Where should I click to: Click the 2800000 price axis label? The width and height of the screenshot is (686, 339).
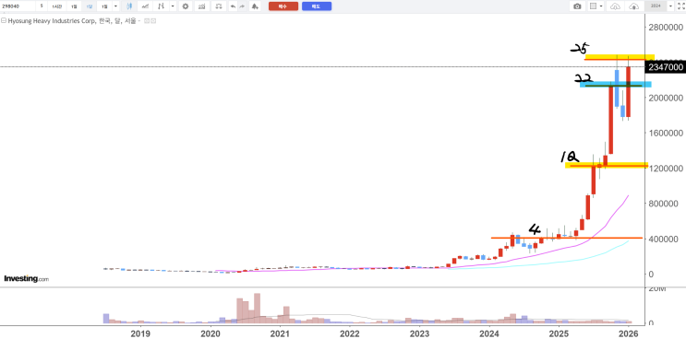tap(666, 27)
